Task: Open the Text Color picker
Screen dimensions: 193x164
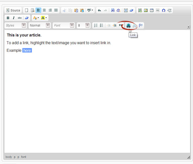Action: [x=36, y=18]
